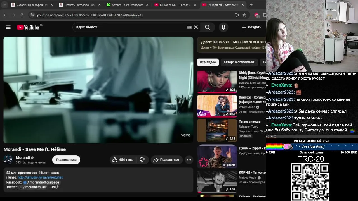The image size is (358, 201).
Task: Open the site info icon in address bar
Action: 32,15
